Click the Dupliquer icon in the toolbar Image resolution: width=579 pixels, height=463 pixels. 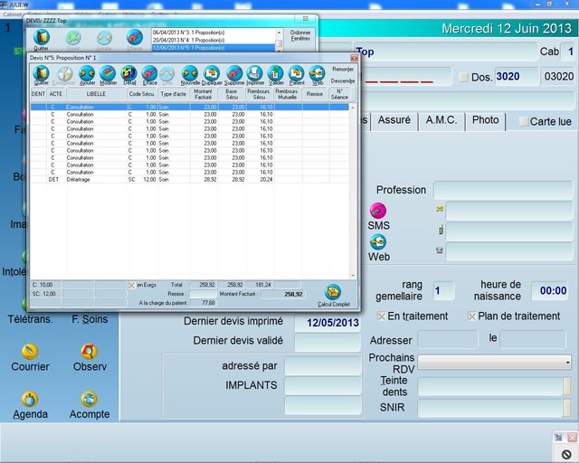pos(211,74)
